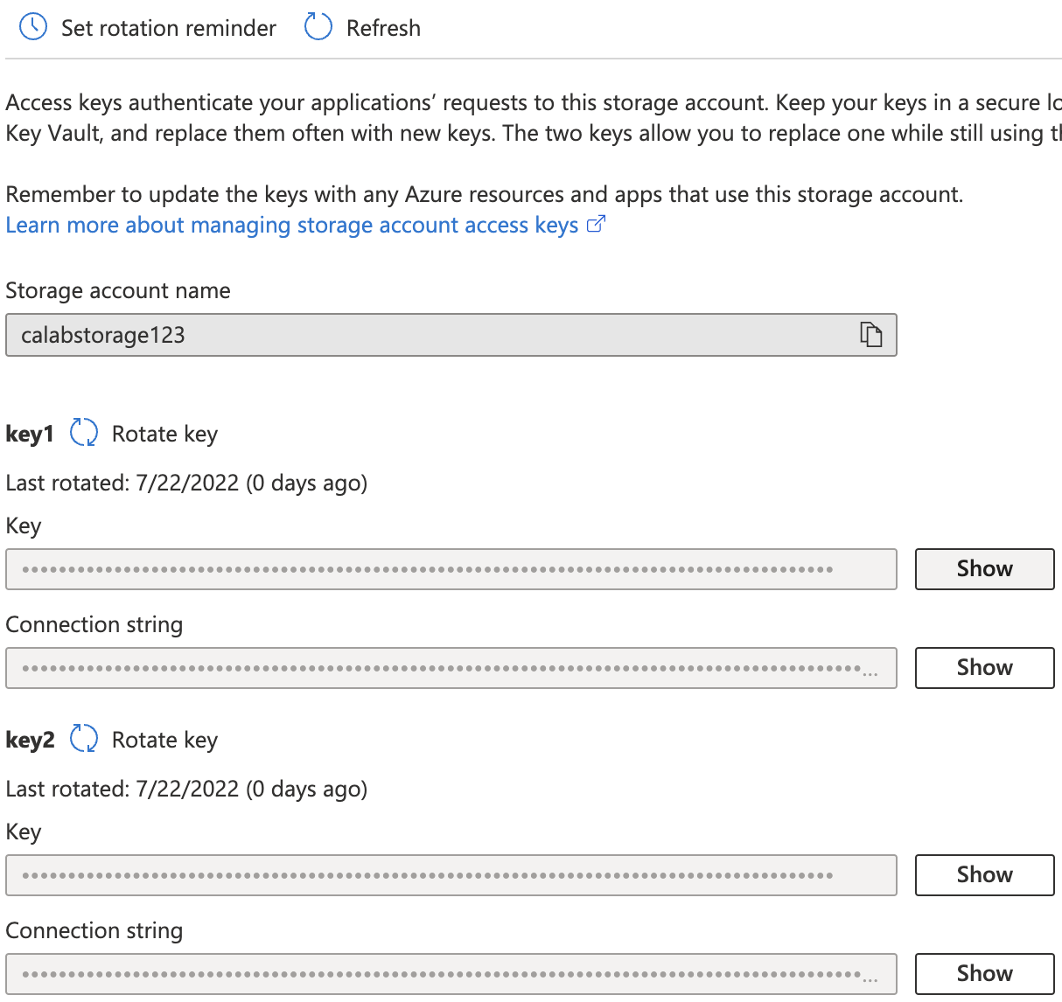Click the Rotate key label for key1
This screenshot has height=1002, width=1062.
point(164,434)
